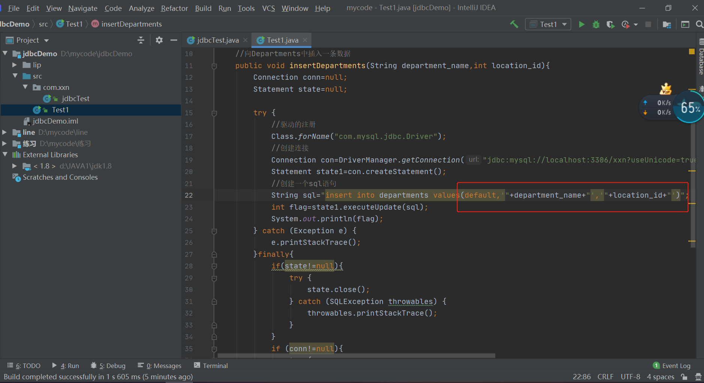Image resolution: width=704 pixels, height=383 pixels.
Task: Collapse the jdbcDemo project node
Action: (5, 54)
